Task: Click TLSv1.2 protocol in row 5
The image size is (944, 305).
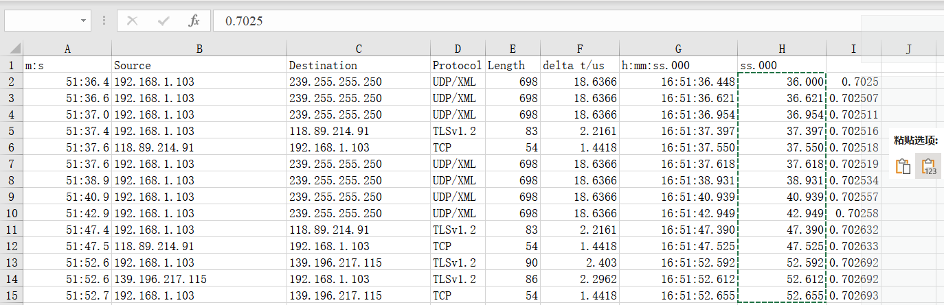Action: [x=458, y=131]
